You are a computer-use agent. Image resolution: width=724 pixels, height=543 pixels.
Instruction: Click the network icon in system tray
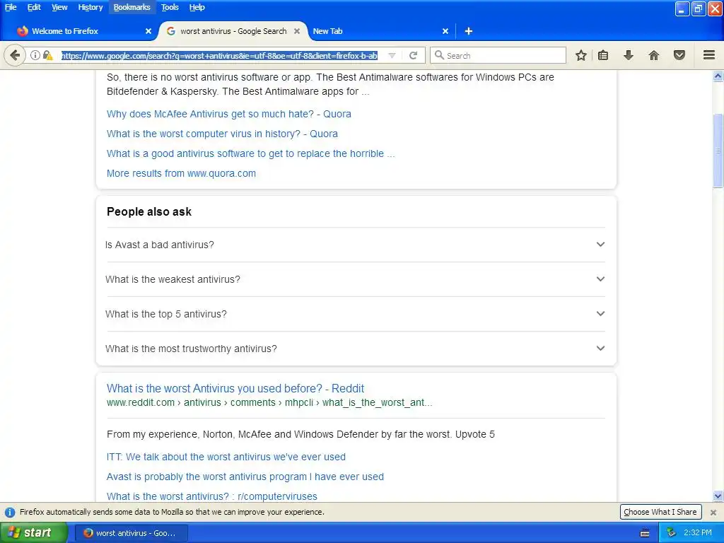[672, 533]
